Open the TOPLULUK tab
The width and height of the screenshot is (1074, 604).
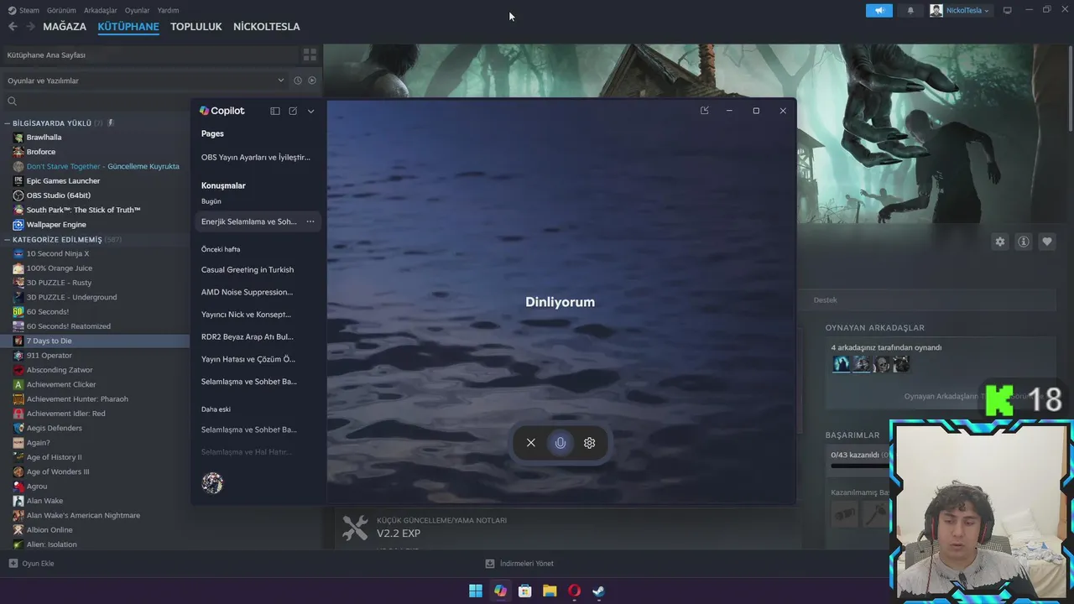[196, 27]
